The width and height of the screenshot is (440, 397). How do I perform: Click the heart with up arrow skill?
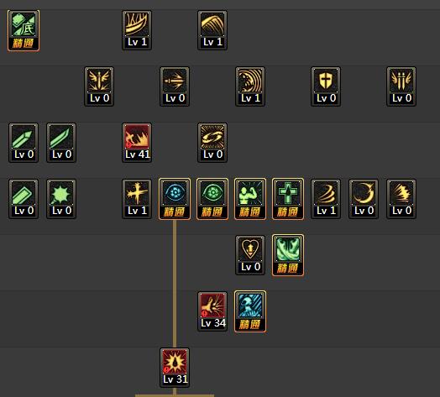(250, 255)
